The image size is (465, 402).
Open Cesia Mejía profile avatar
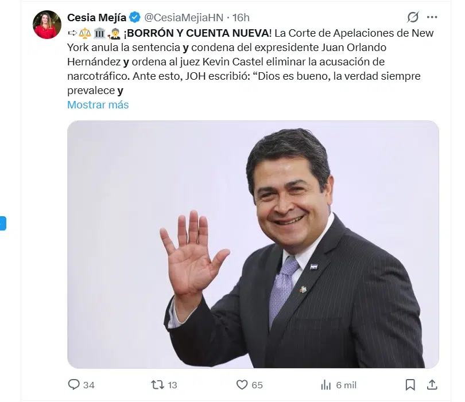click(x=47, y=25)
